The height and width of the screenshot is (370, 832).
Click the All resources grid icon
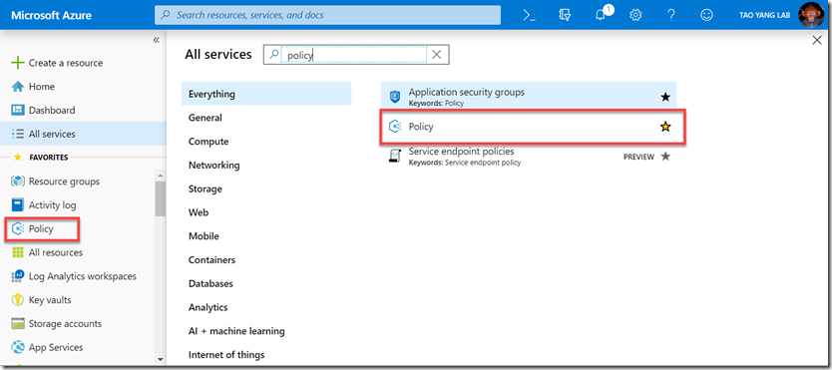point(18,252)
